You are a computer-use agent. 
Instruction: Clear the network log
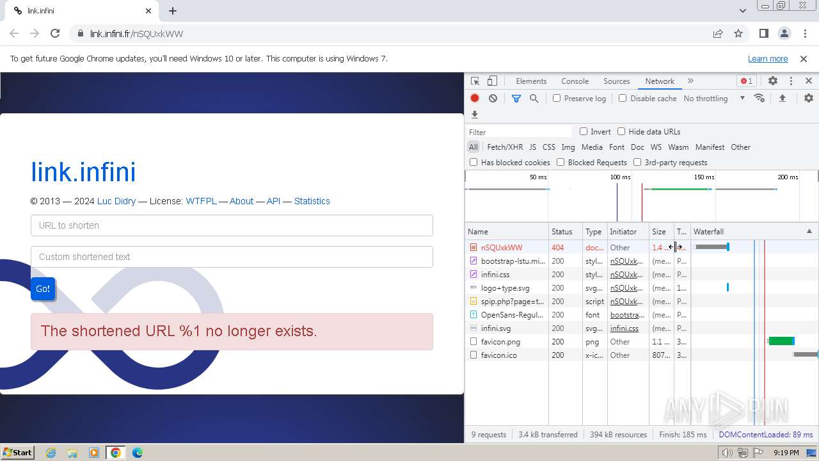point(493,98)
